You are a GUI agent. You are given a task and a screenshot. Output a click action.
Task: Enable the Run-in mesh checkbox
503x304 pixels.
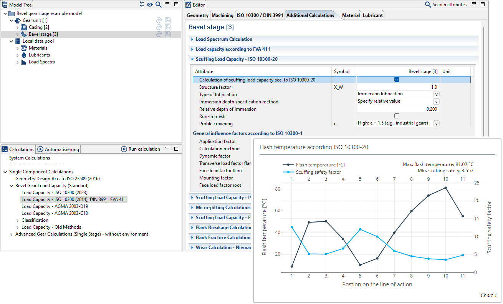click(x=397, y=116)
